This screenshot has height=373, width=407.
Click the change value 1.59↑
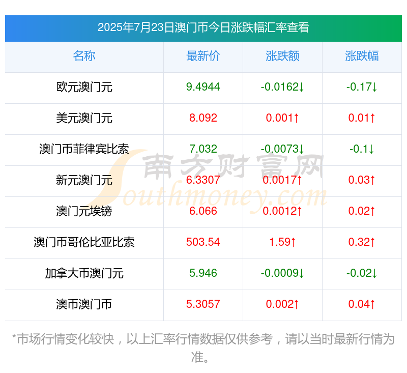pos(282,242)
